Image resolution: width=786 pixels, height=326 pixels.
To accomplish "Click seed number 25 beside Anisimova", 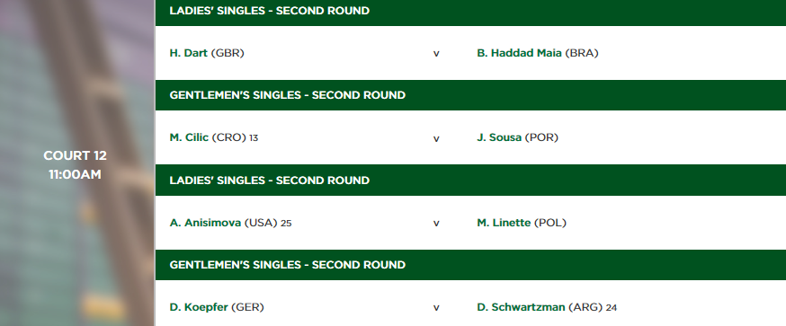I will pyautogui.click(x=286, y=224).
